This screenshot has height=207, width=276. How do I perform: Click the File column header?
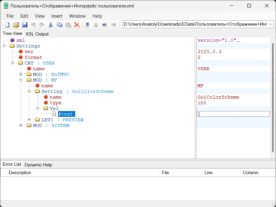181,173
